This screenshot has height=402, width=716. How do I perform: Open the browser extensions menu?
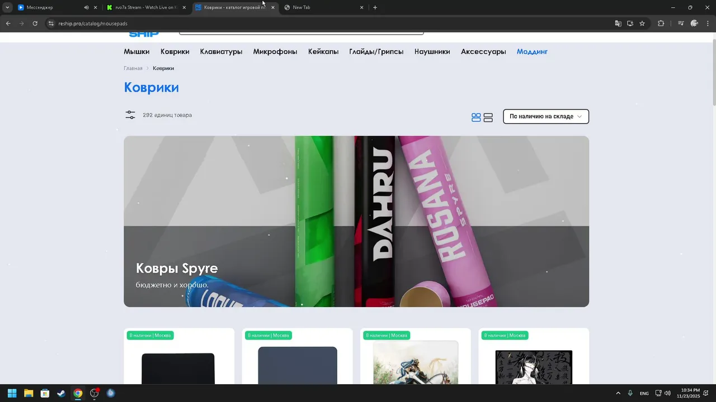tap(661, 23)
